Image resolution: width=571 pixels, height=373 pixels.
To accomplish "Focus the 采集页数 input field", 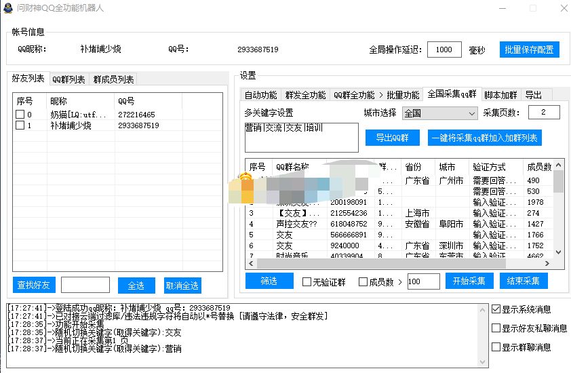I will tap(544, 112).
